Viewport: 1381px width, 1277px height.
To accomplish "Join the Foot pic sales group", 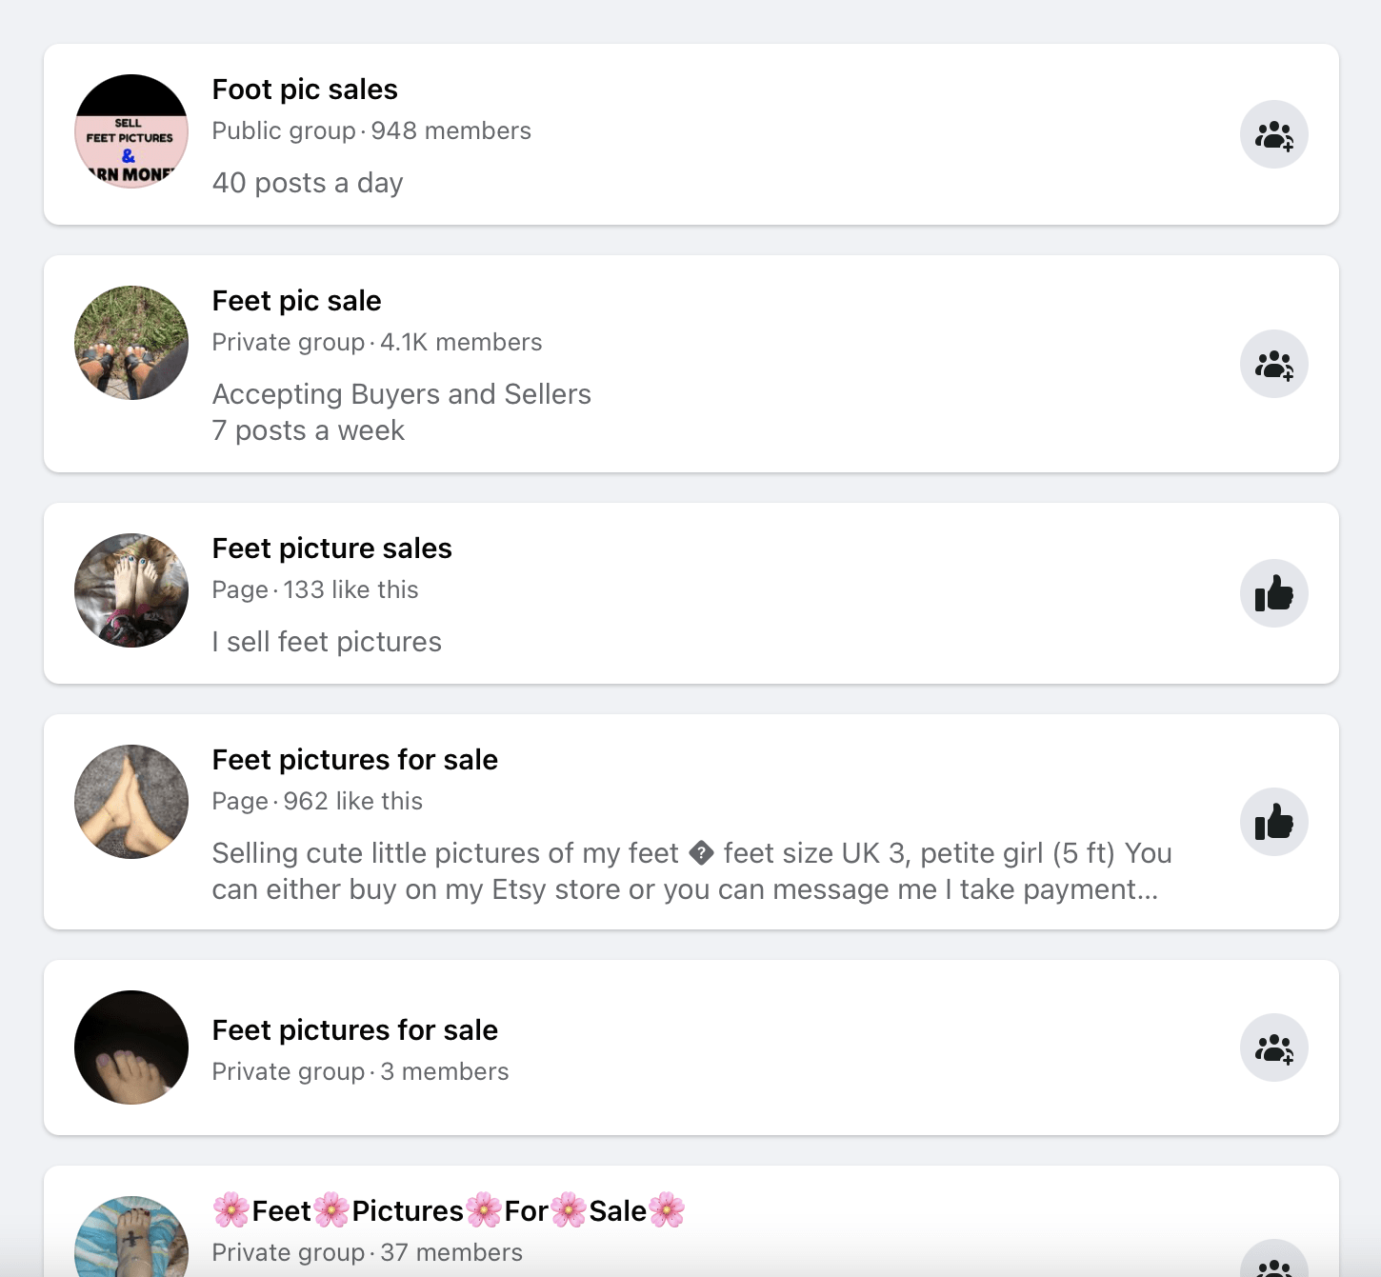I will pyautogui.click(x=1273, y=134).
